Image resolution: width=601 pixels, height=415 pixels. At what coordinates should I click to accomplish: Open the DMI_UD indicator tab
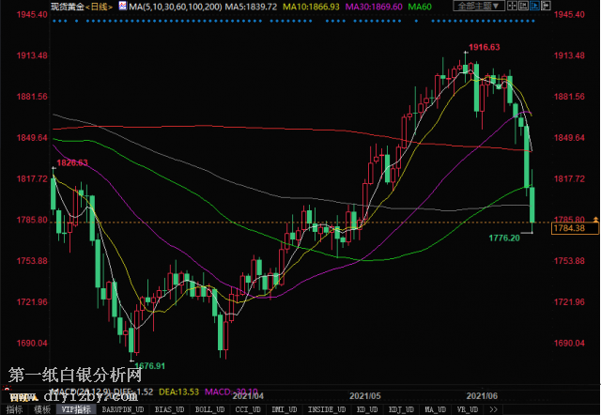pos(285,409)
